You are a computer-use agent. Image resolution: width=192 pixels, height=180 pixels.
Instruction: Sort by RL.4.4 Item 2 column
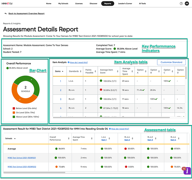point(132,139)
